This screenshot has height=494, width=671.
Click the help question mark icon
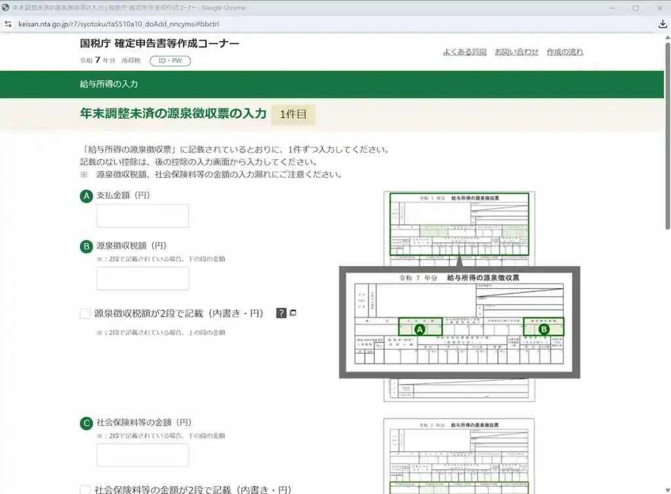(x=282, y=313)
